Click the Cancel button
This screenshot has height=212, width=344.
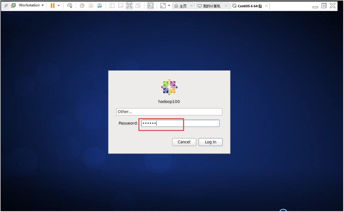click(x=184, y=142)
